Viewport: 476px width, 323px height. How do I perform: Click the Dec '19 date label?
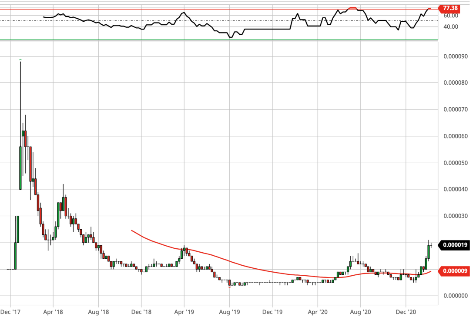(272, 312)
